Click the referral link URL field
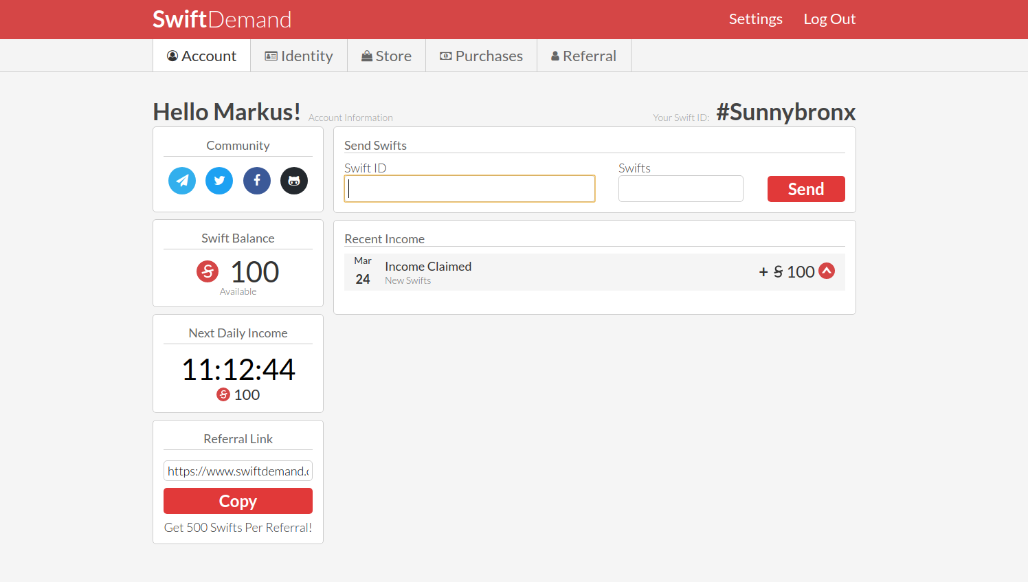 pos(238,471)
